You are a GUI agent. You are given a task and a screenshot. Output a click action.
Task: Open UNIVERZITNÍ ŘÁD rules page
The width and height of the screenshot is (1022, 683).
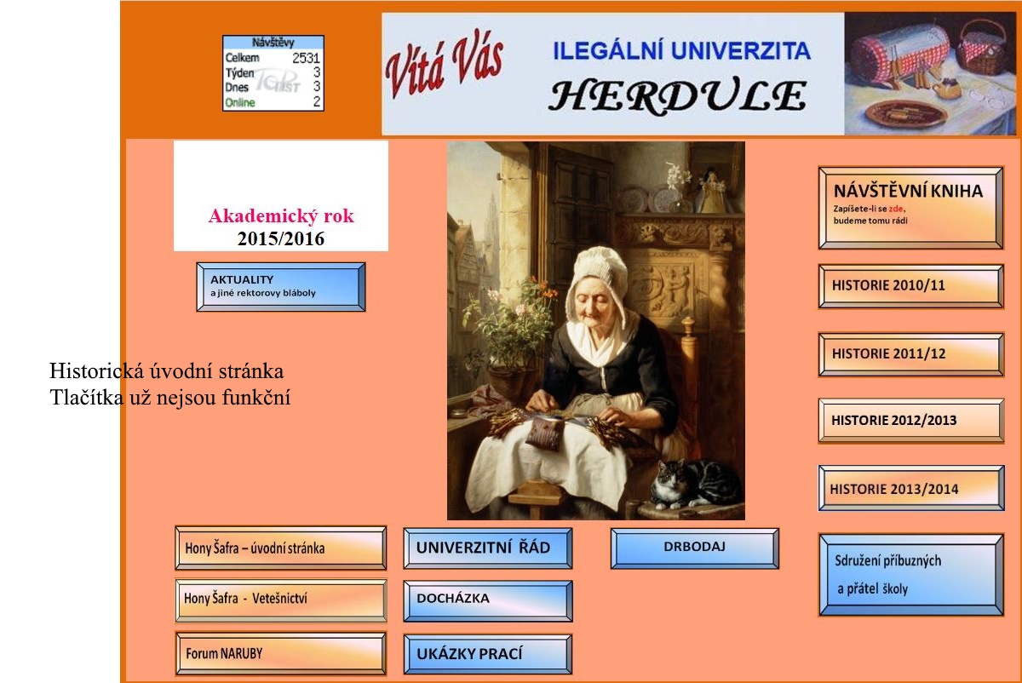pyautogui.click(x=489, y=549)
